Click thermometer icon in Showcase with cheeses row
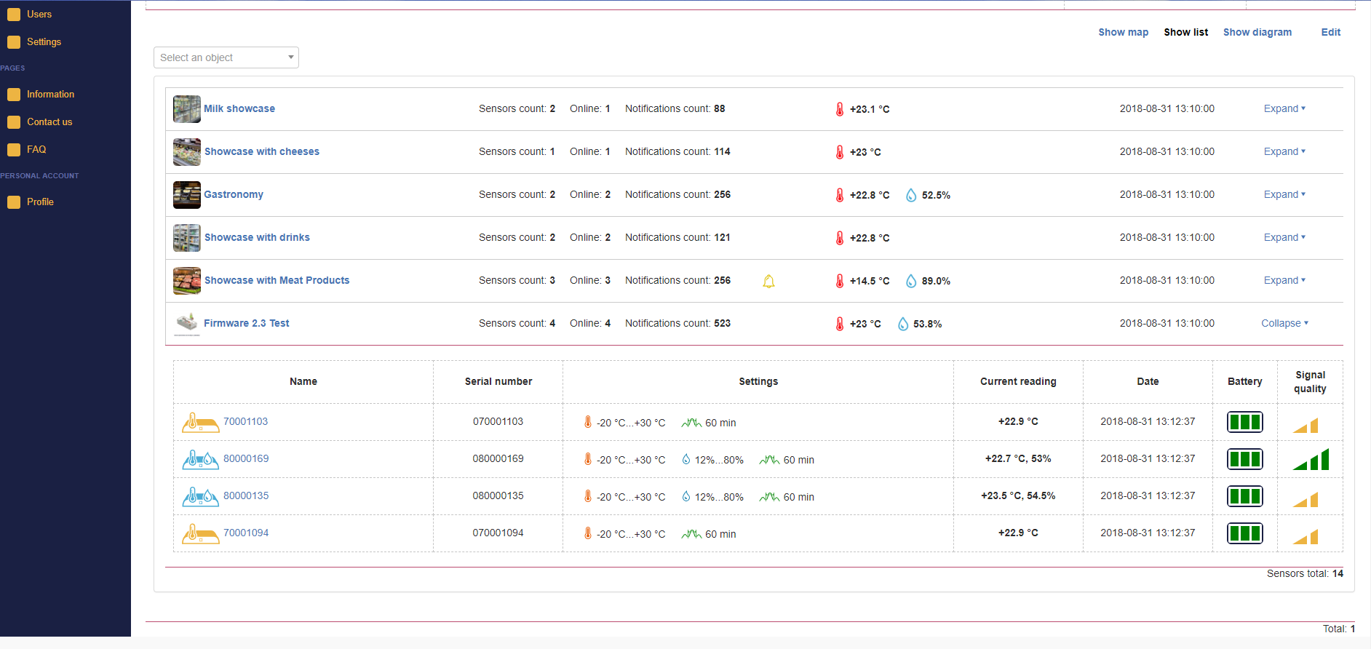This screenshot has width=1371, height=649. click(840, 152)
